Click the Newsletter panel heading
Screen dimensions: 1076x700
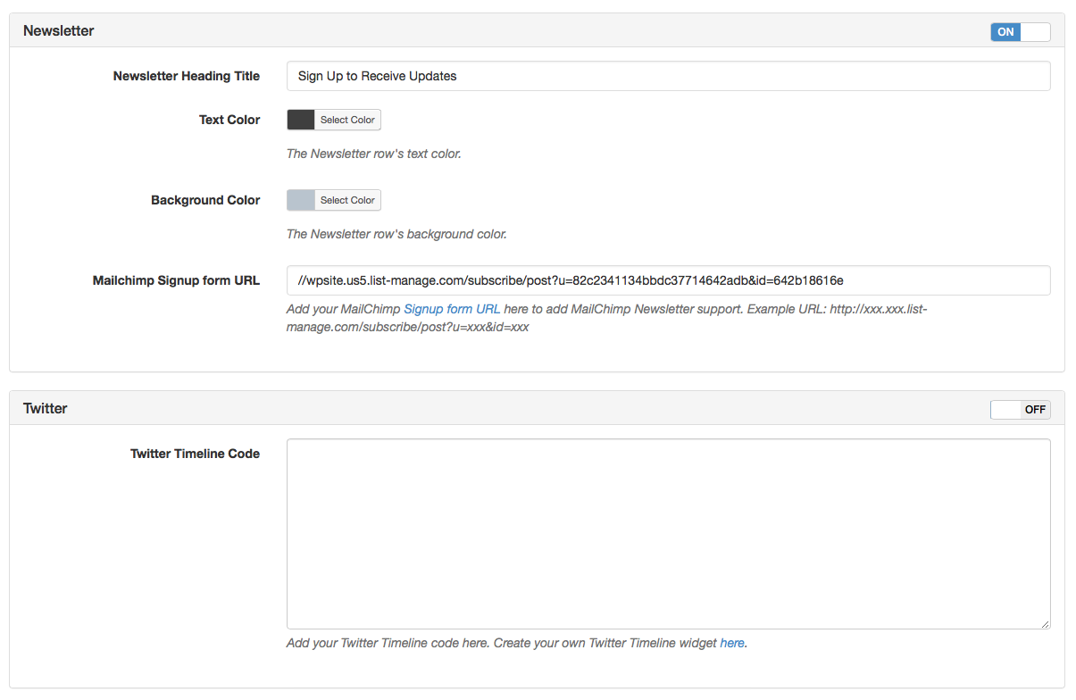pos(59,31)
